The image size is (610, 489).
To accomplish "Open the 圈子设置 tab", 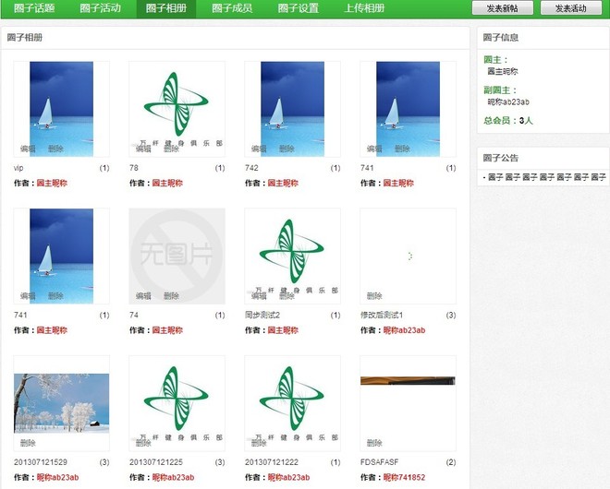I will pyautogui.click(x=298, y=8).
